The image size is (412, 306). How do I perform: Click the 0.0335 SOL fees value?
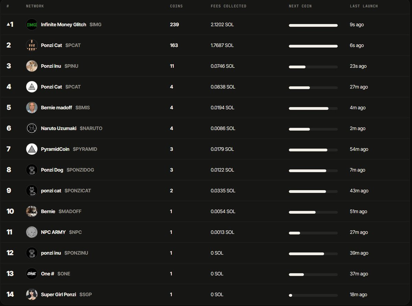click(223, 191)
